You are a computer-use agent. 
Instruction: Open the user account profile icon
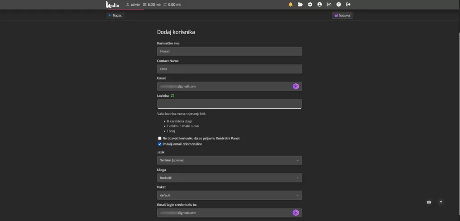[x=319, y=4]
